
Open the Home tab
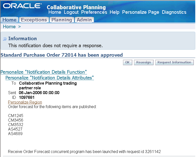pyautogui.click(x=9, y=20)
